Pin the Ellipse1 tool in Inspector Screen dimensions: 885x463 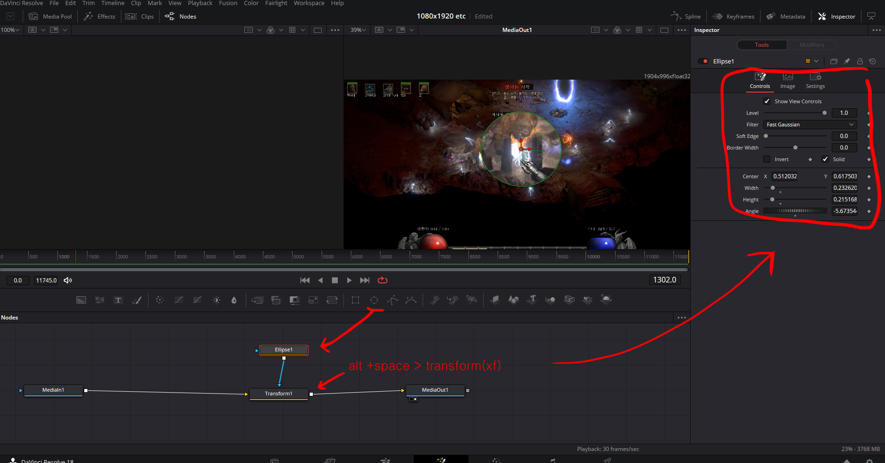click(847, 61)
